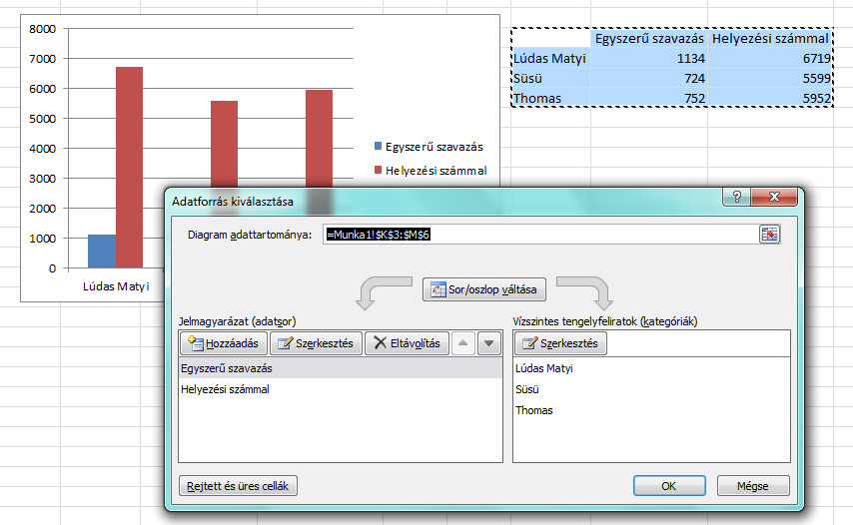
Task: Move series up with arrow button
Action: pos(462,343)
